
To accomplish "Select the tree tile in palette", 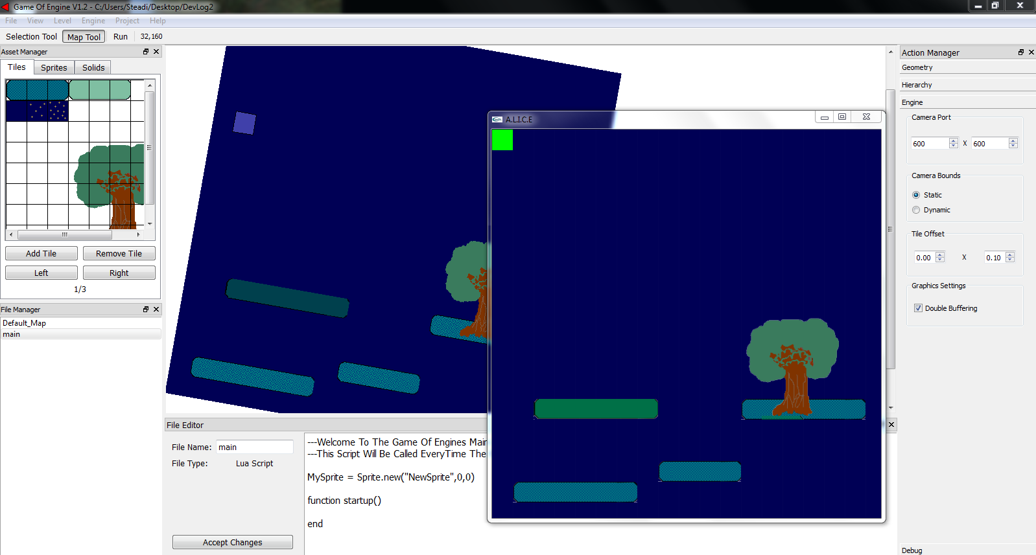I will [110, 187].
